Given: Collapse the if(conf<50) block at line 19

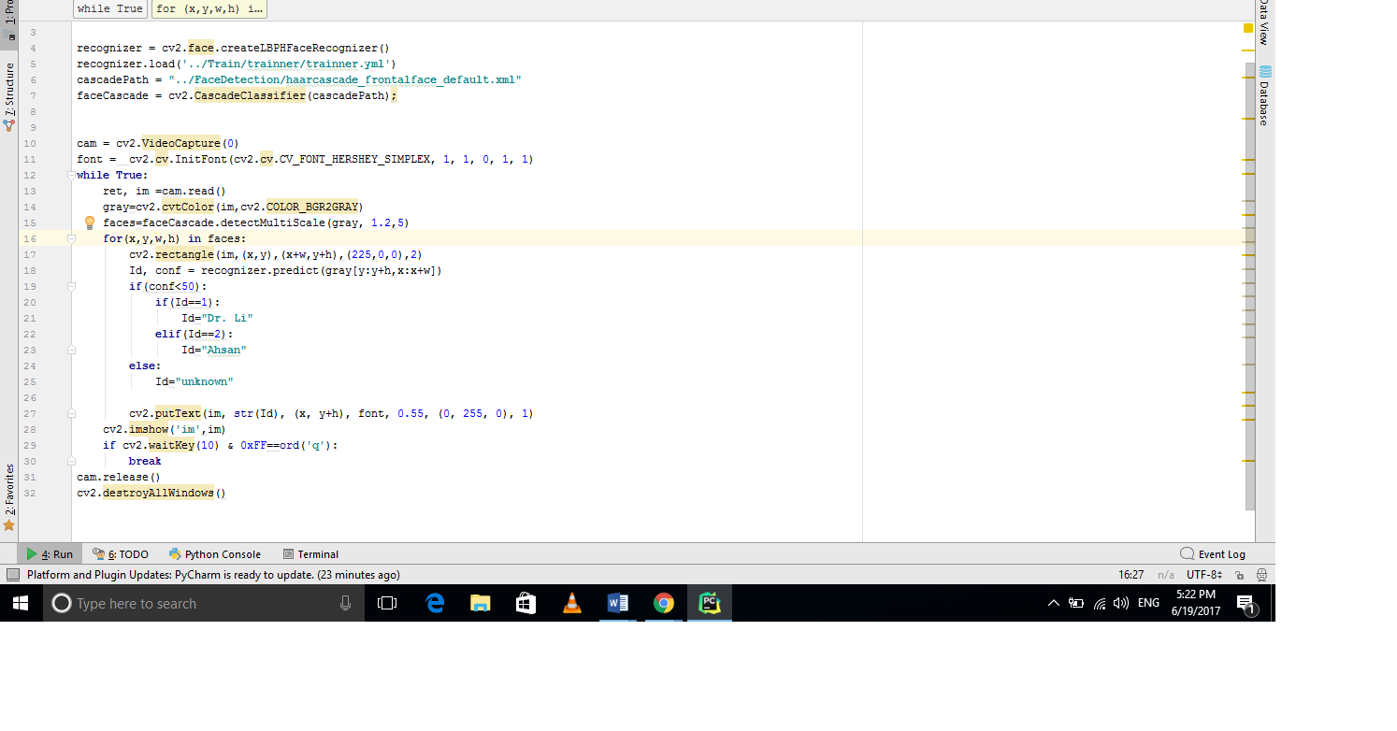Looking at the screenshot, I should tap(71, 286).
